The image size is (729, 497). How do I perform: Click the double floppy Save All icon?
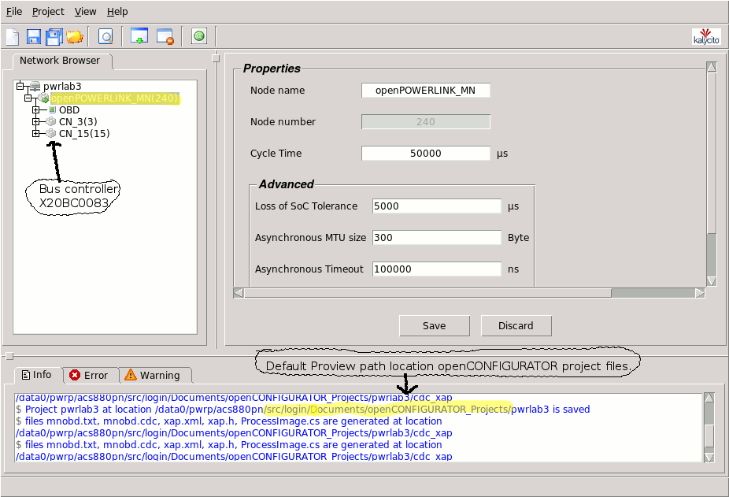(54, 36)
